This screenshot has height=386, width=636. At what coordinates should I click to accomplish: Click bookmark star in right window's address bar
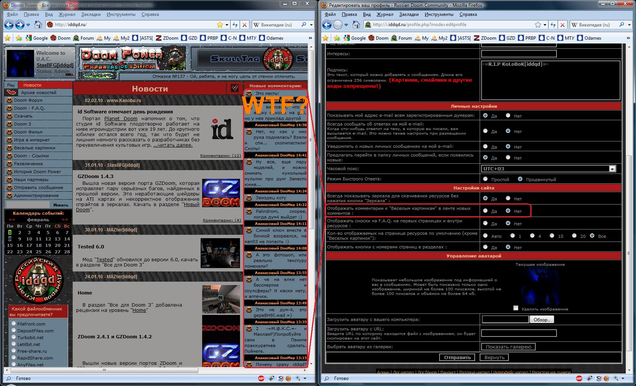click(538, 25)
